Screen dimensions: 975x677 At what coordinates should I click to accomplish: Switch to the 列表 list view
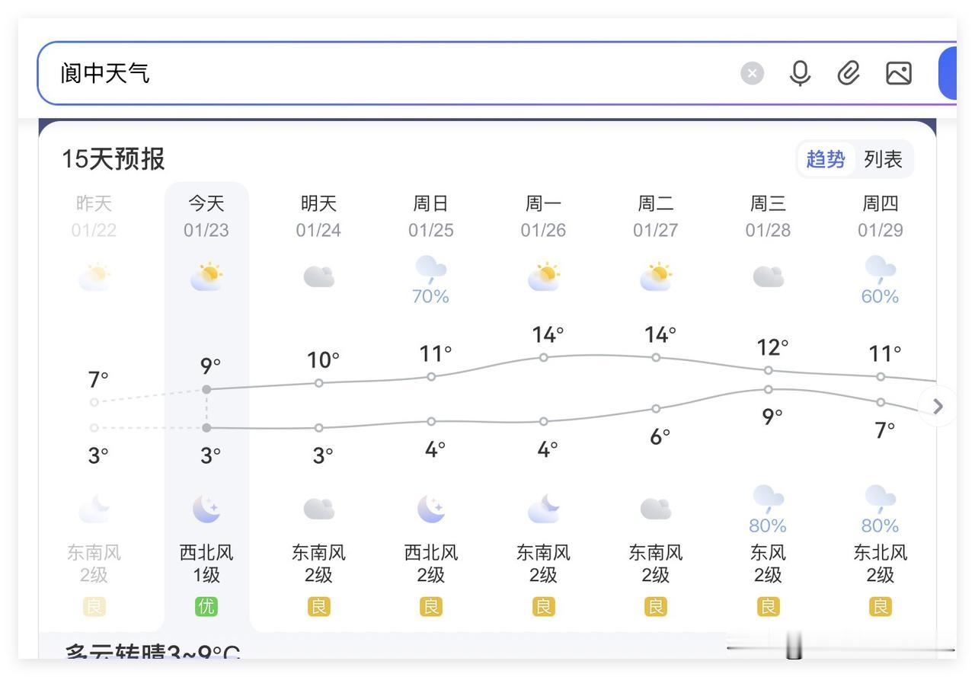883,159
